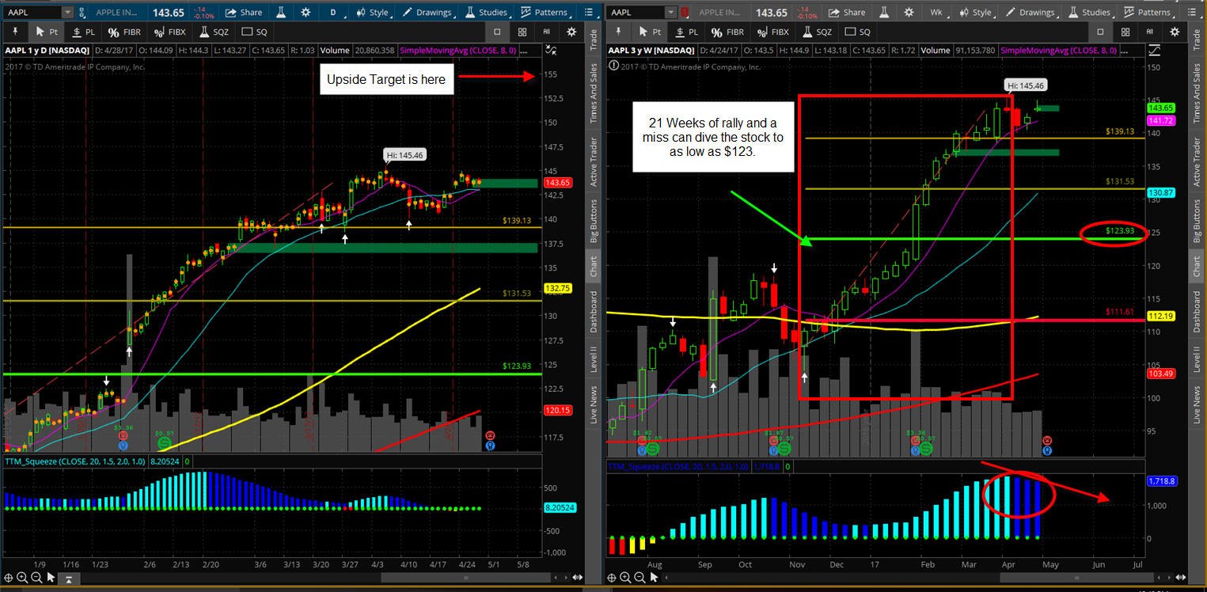Open the Style menu in right chart
1207x592 pixels.
tap(975, 13)
